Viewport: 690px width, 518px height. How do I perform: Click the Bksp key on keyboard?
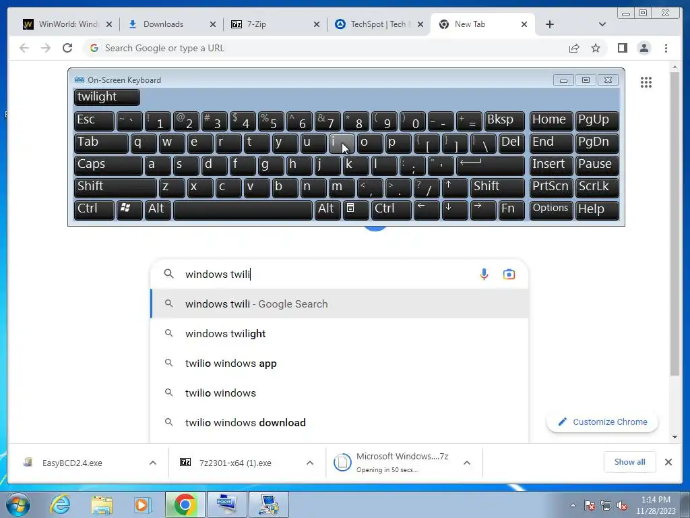tap(504, 121)
